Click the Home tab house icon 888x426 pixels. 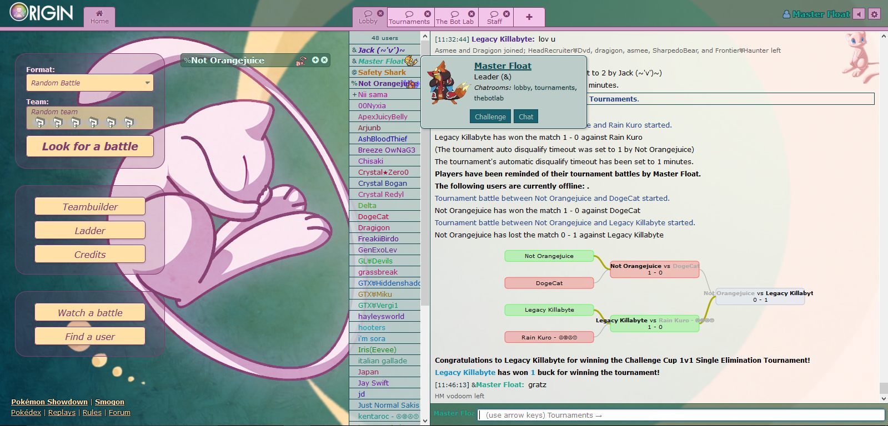point(99,13)
